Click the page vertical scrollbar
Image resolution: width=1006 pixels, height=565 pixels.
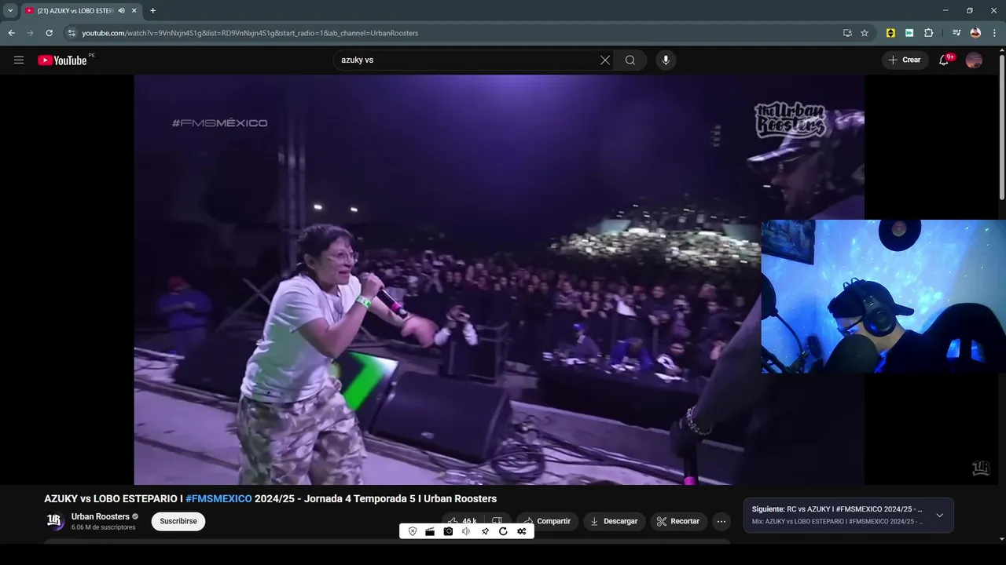coord(1001,126)
